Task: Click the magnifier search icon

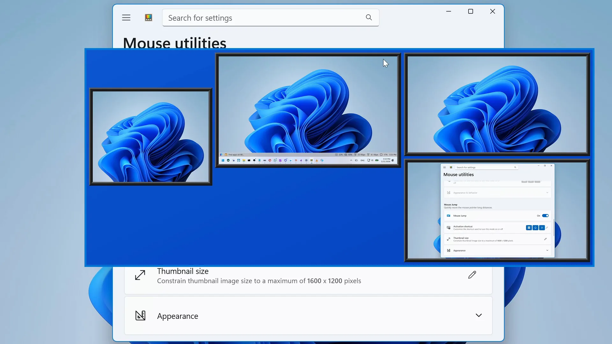Action: click(369, 18)
